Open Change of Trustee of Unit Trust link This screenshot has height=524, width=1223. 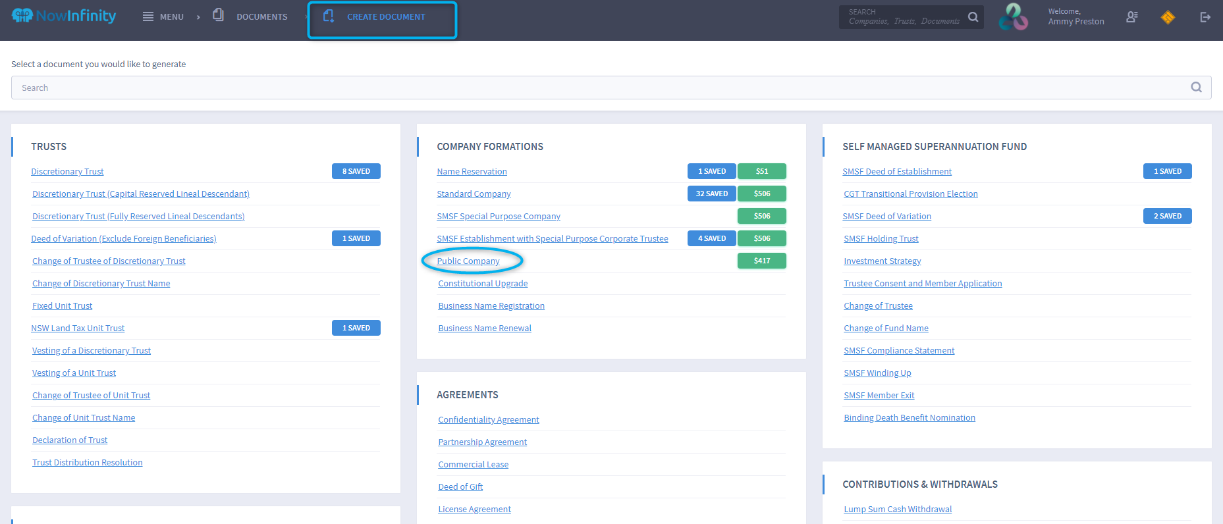coord(92,395)
